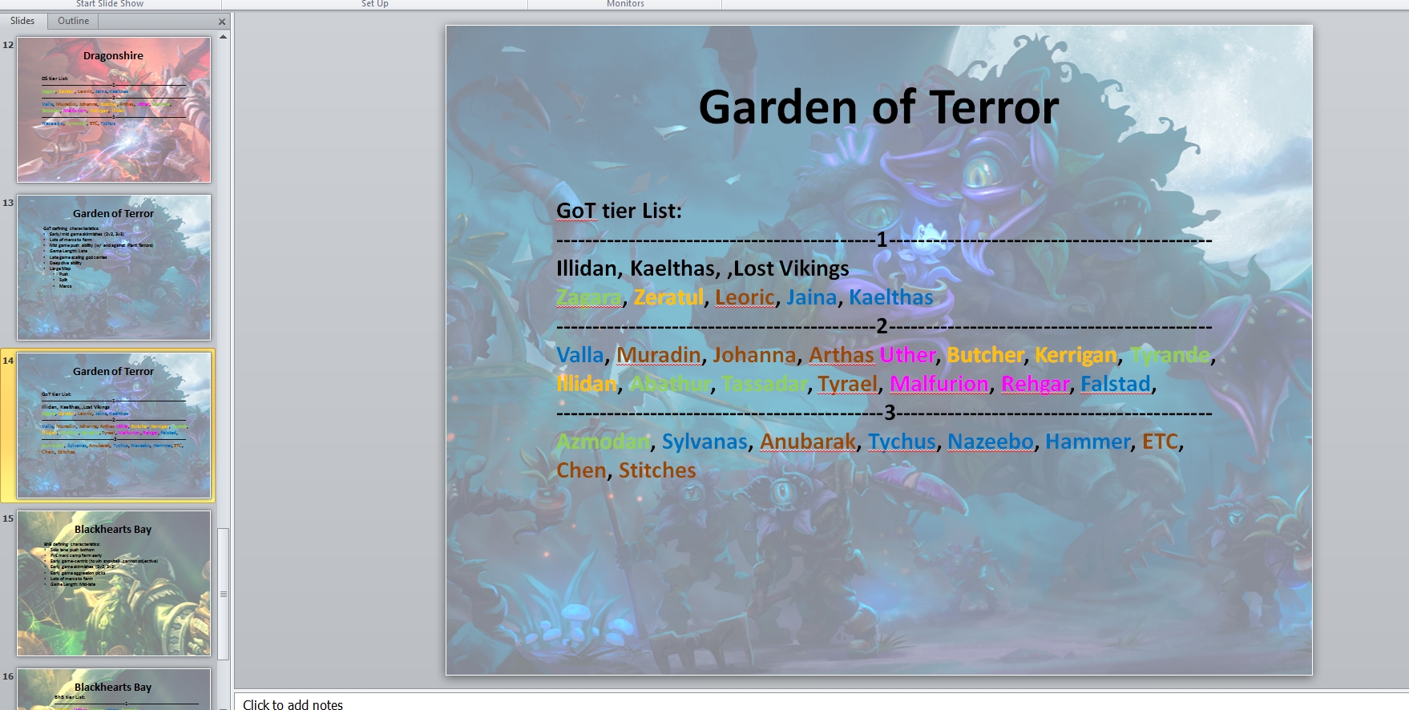Click the magenta word Rehgar
The image size is (1409, 710).
(x=1036, y=384)
